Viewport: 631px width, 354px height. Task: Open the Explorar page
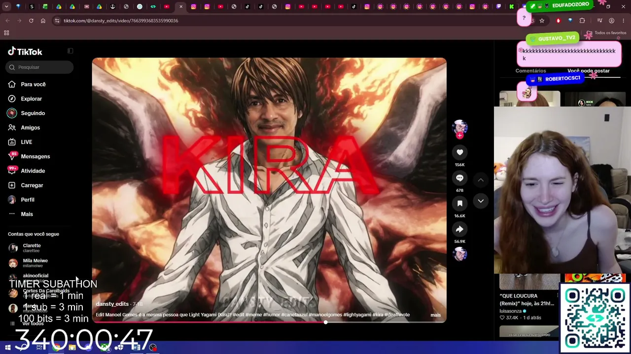25,99
